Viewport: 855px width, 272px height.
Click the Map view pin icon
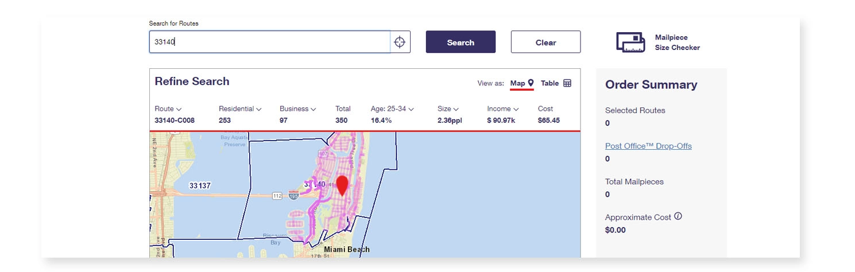pos(531,83)
